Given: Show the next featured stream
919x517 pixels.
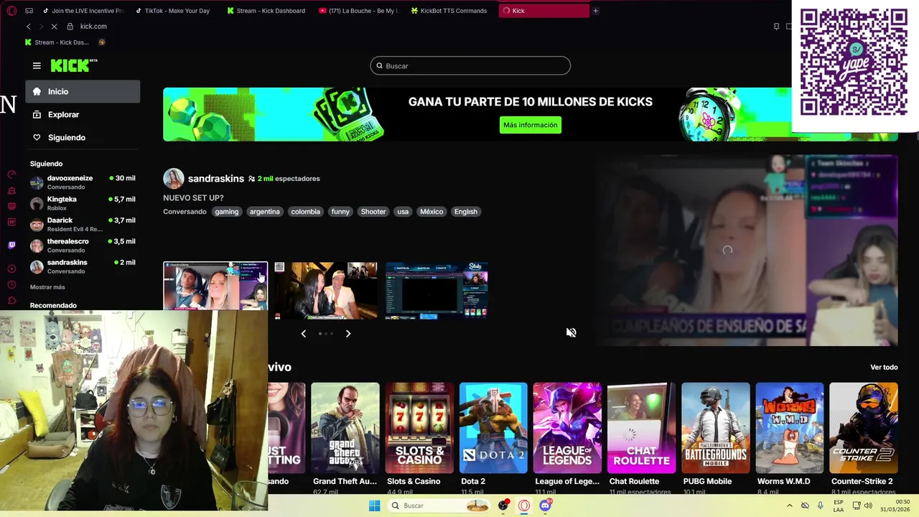Looking at the screenshot, I should 348,333.
